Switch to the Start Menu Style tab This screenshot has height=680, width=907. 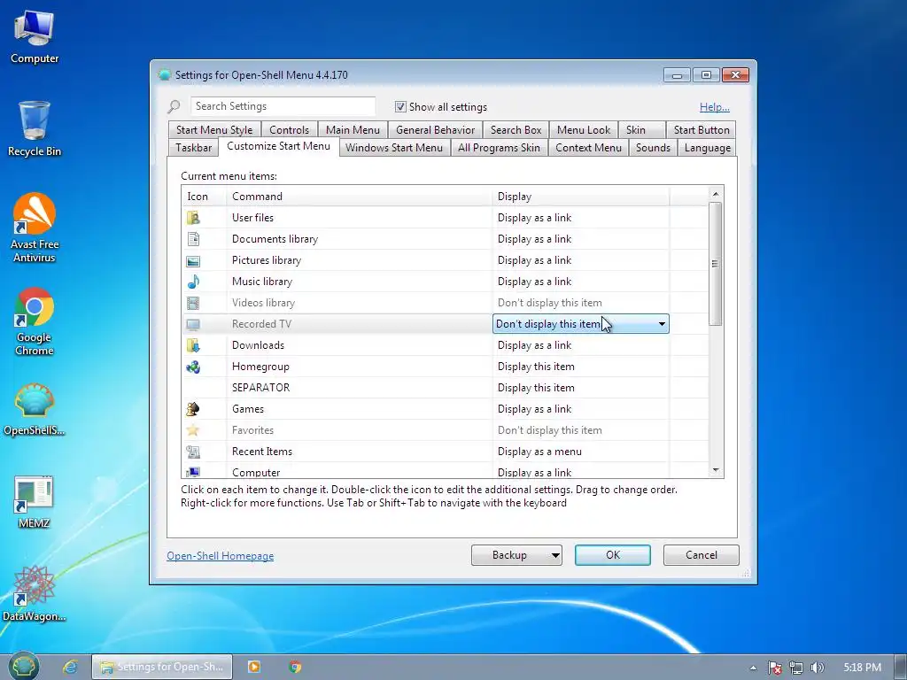click(214, 130)
